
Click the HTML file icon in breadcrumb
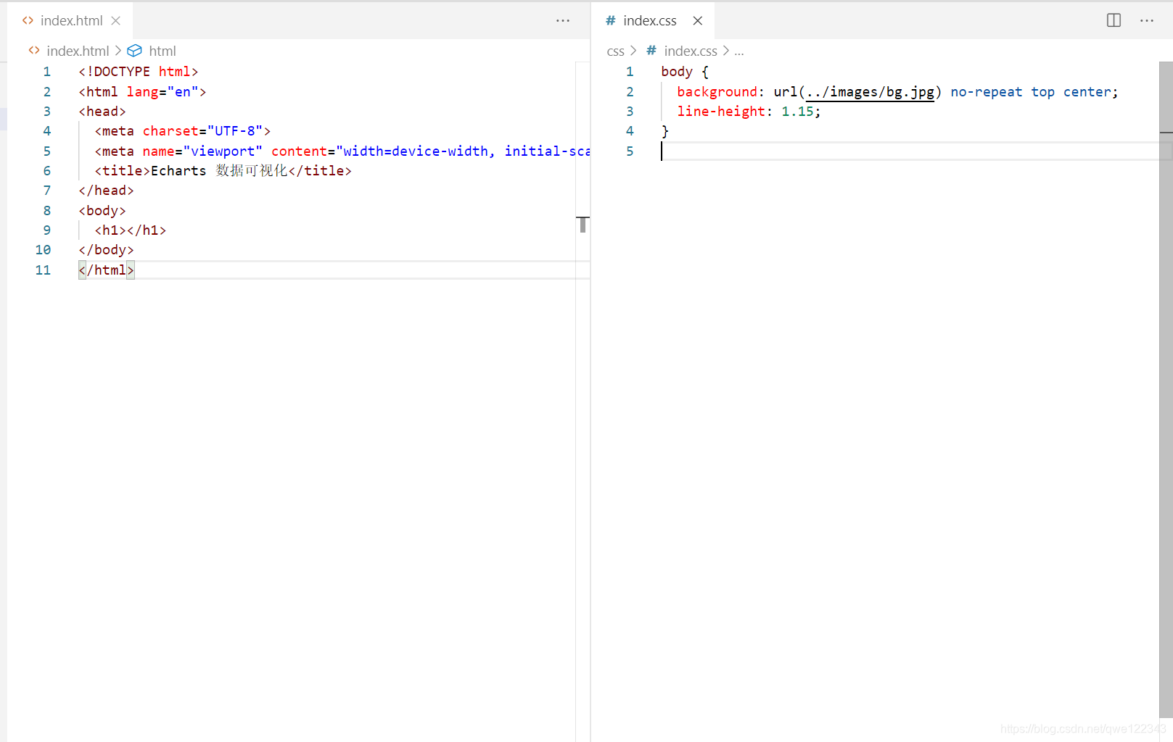click(x=34, y=51)
